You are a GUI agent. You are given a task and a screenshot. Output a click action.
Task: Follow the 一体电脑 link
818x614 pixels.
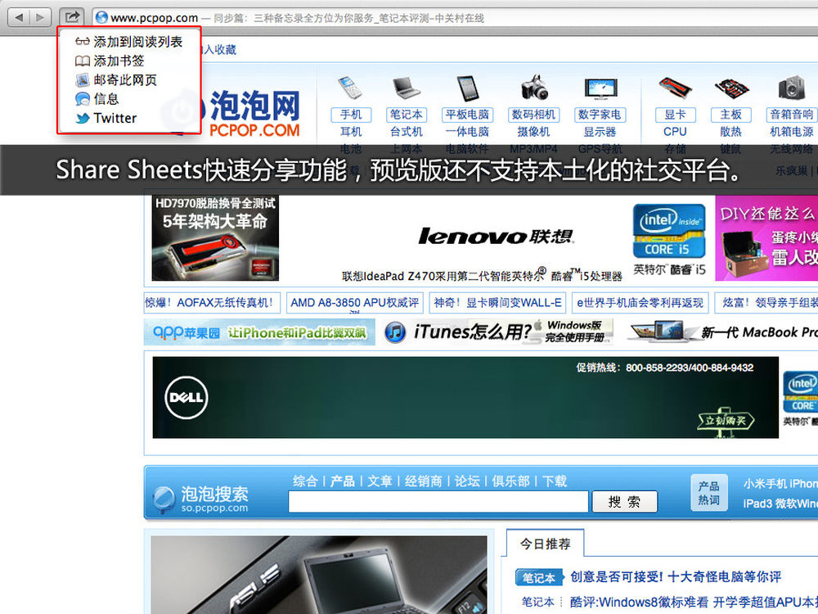[x=467, y=132]
